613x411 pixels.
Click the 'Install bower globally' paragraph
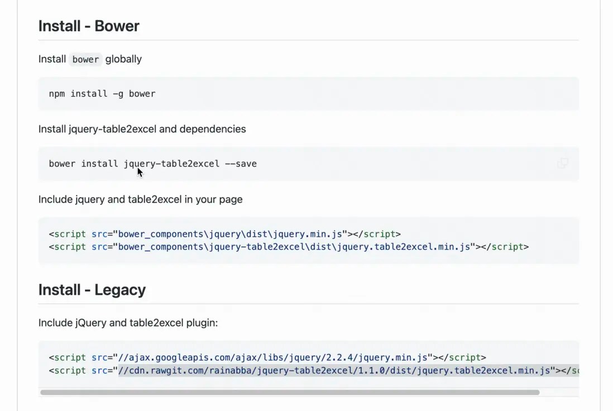click(90, 59)
